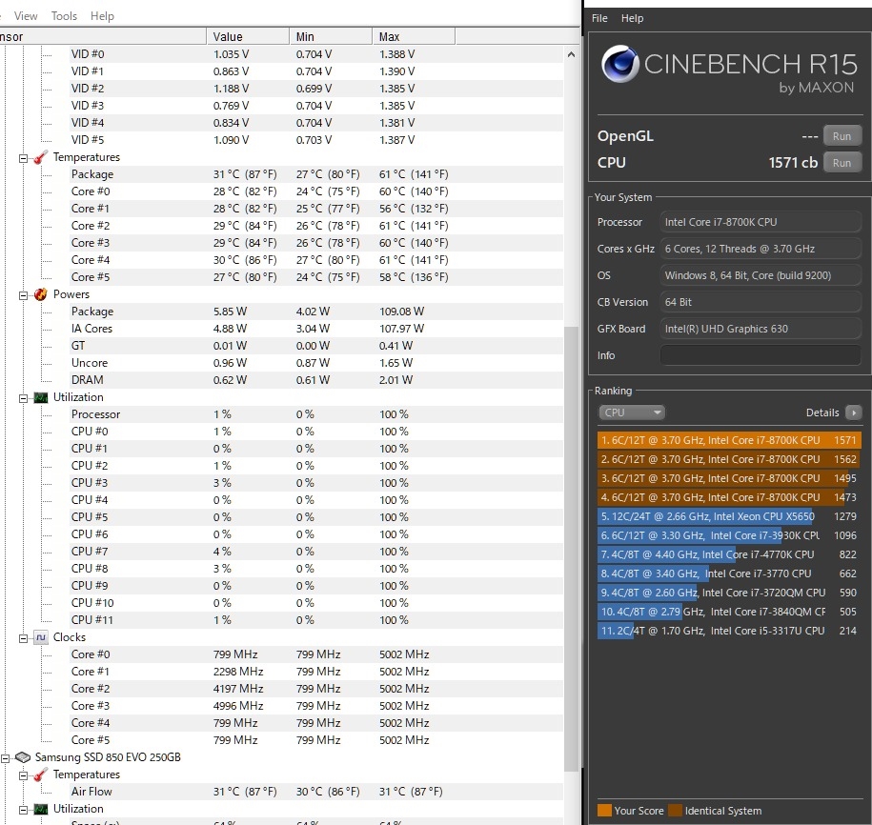
Task: Select the Core i7-3840QM ranking entry
Action: tap(729, 612)
